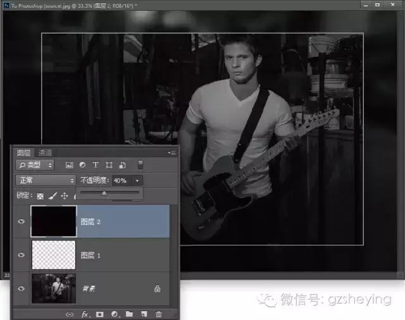This screenshot has height=320, width=405.
Task: Click the opacity slider handle
Action: (104, 194)
